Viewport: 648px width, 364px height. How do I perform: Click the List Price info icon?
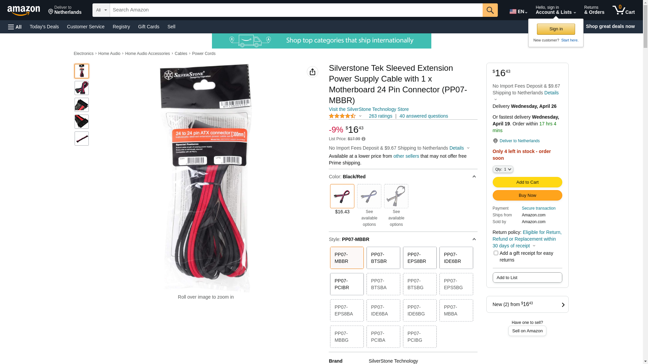coord(363,139)
